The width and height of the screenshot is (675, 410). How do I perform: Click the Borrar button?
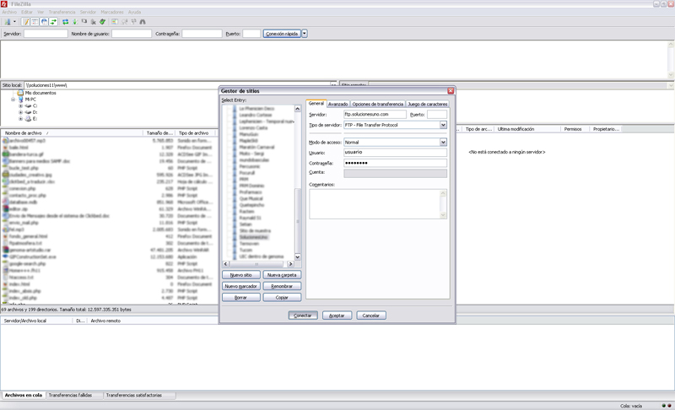241,297
